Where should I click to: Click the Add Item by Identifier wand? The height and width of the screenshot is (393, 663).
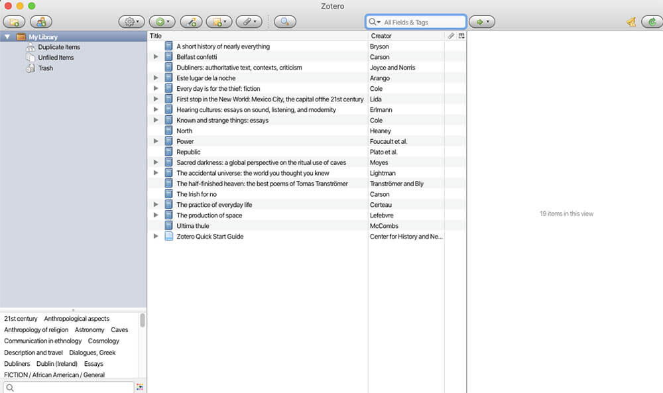click(x=191, y=22)
